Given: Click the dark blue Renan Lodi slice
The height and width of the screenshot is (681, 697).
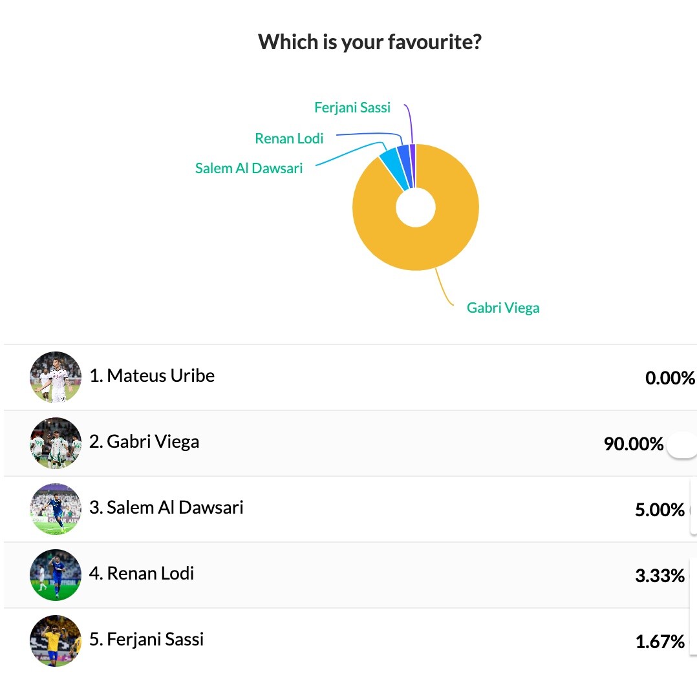Looking at the screenshot, I should [403, 157].
